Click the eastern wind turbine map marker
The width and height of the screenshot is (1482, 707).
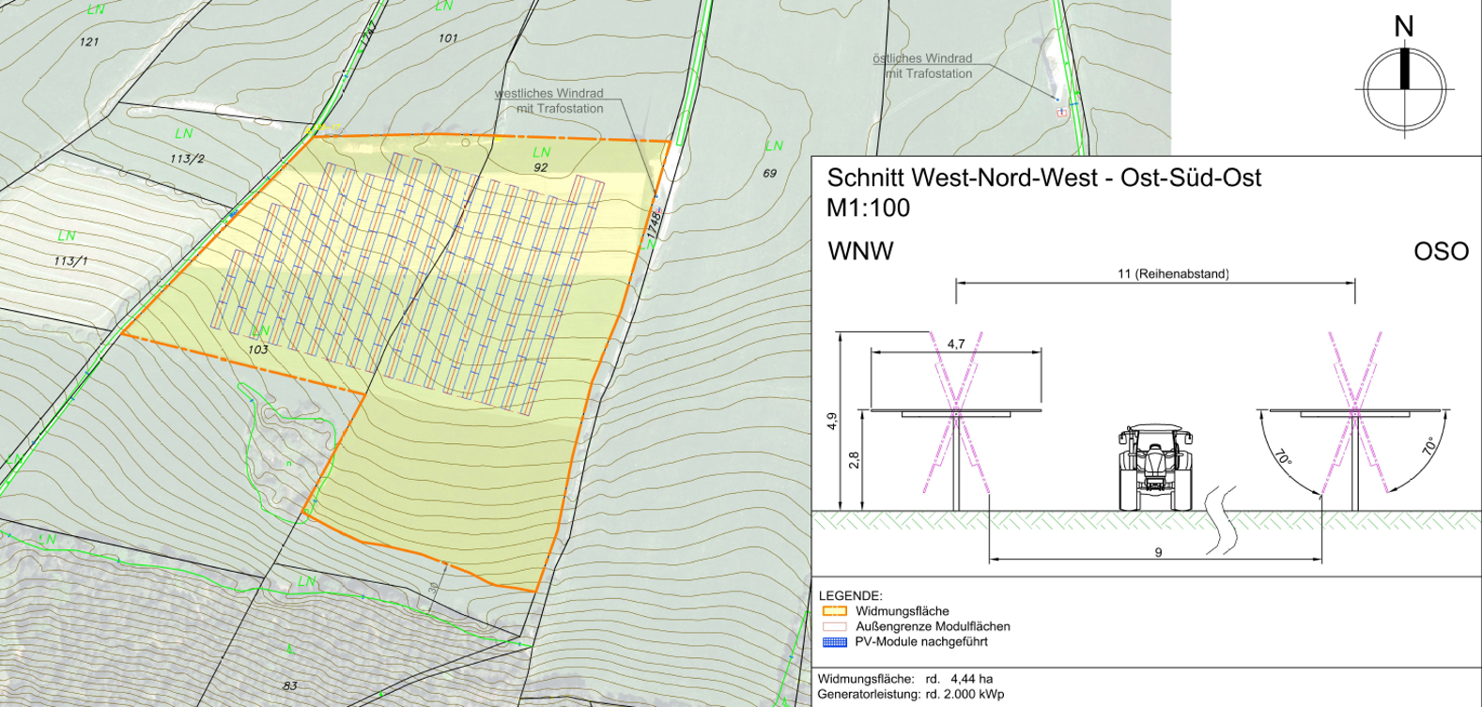(1062, 112)
